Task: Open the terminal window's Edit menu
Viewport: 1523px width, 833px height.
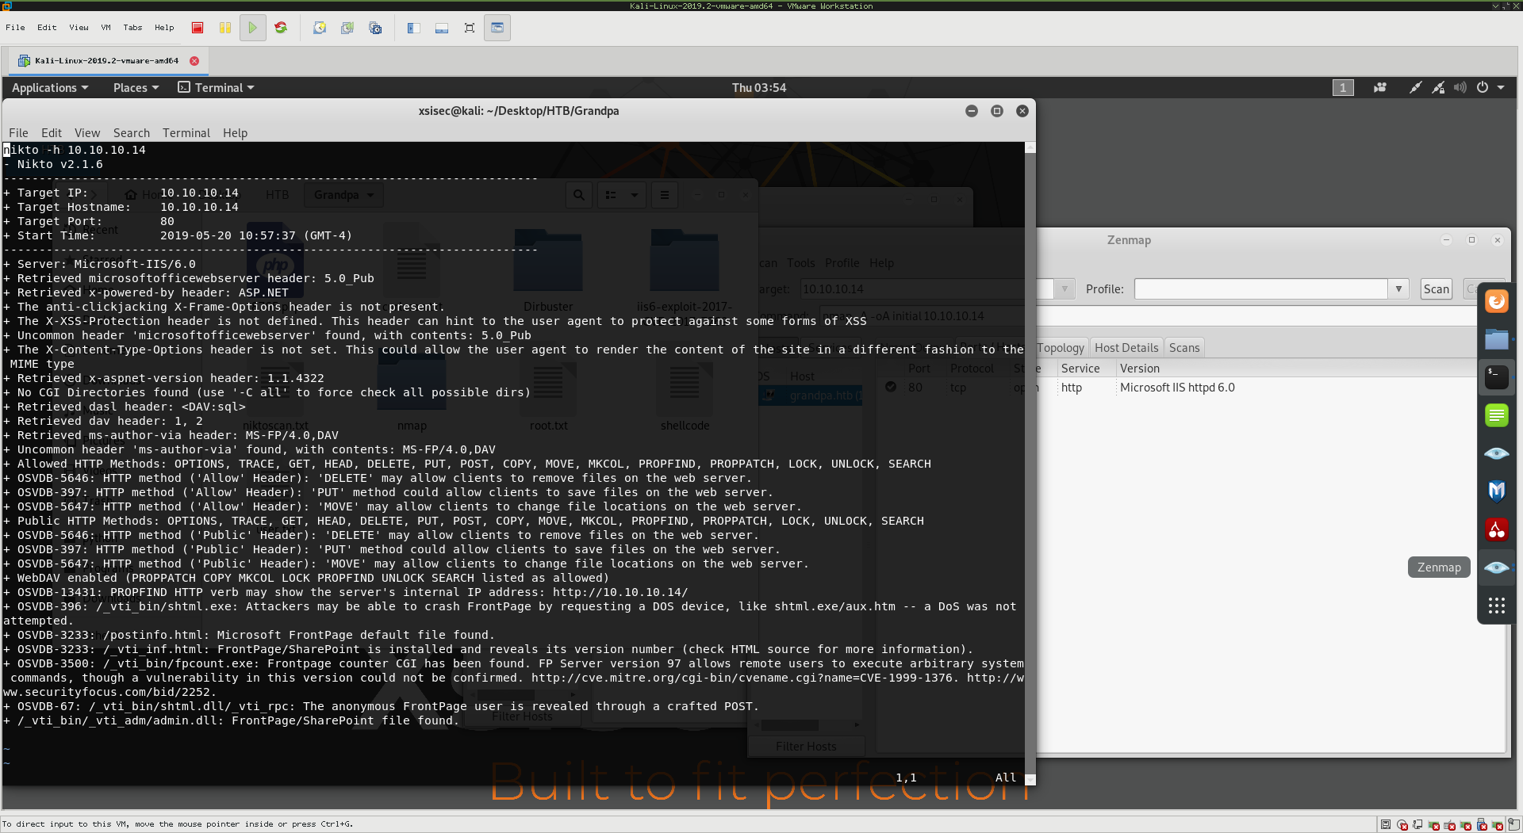Action: [52, 133]
